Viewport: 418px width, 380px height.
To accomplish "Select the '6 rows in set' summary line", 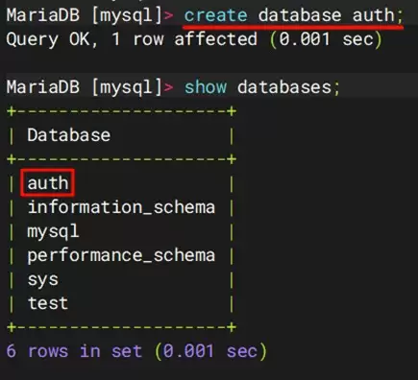I will pyautogui.click(x=136, y=351).
